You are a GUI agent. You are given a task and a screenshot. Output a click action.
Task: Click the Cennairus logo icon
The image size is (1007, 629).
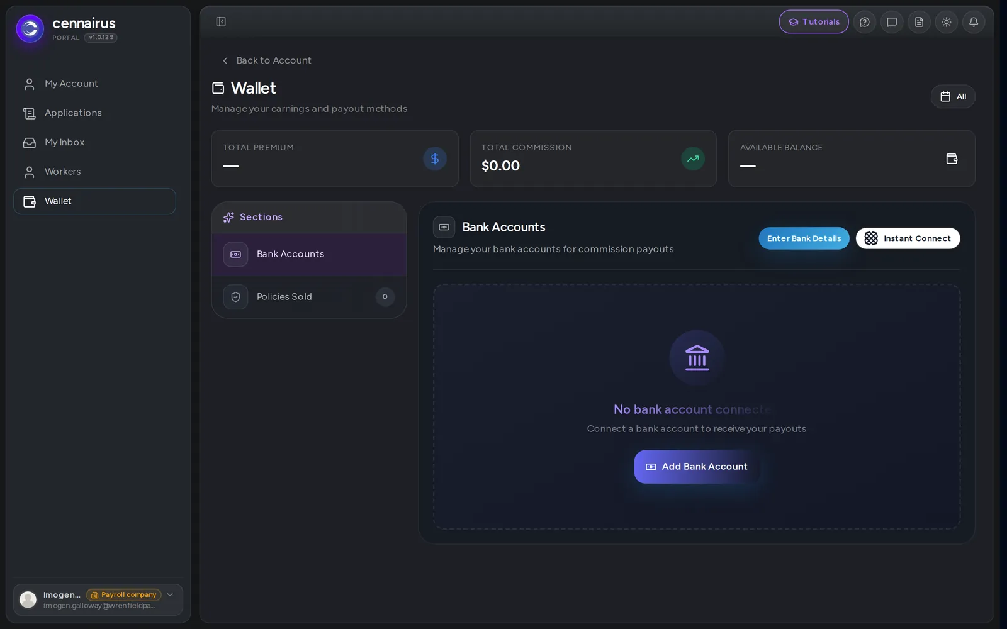(x=30, y=29)
